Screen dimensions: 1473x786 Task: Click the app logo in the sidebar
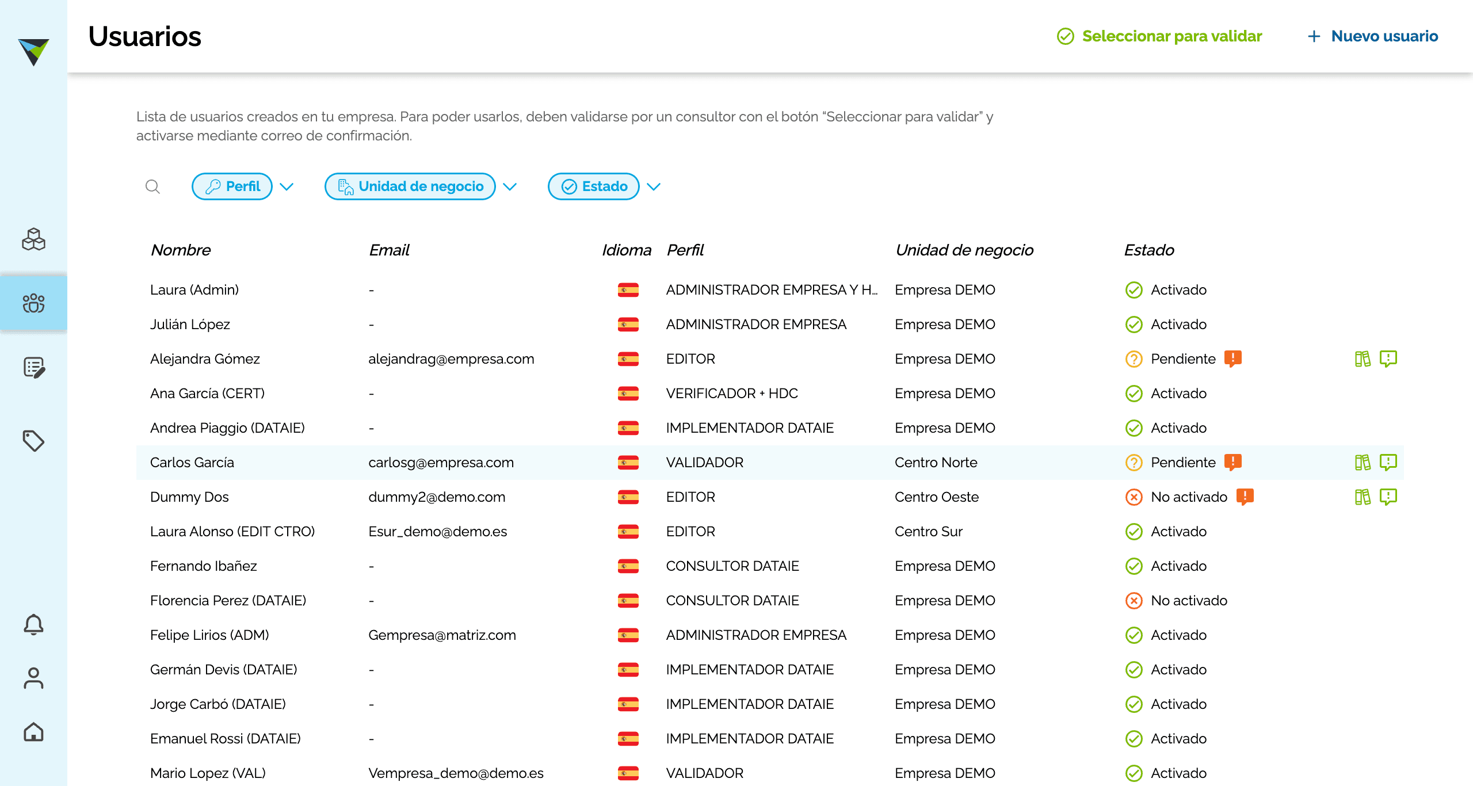33,52
